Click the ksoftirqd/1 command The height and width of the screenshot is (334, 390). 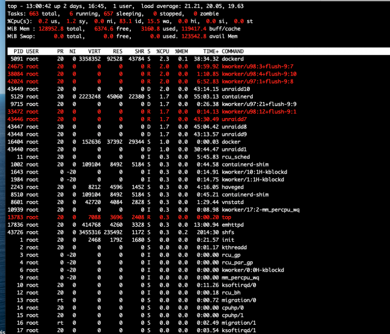coord(239,330)
